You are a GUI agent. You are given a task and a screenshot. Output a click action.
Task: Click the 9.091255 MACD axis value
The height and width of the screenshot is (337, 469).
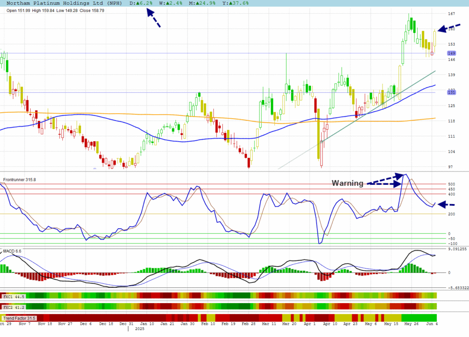(457, 249)
